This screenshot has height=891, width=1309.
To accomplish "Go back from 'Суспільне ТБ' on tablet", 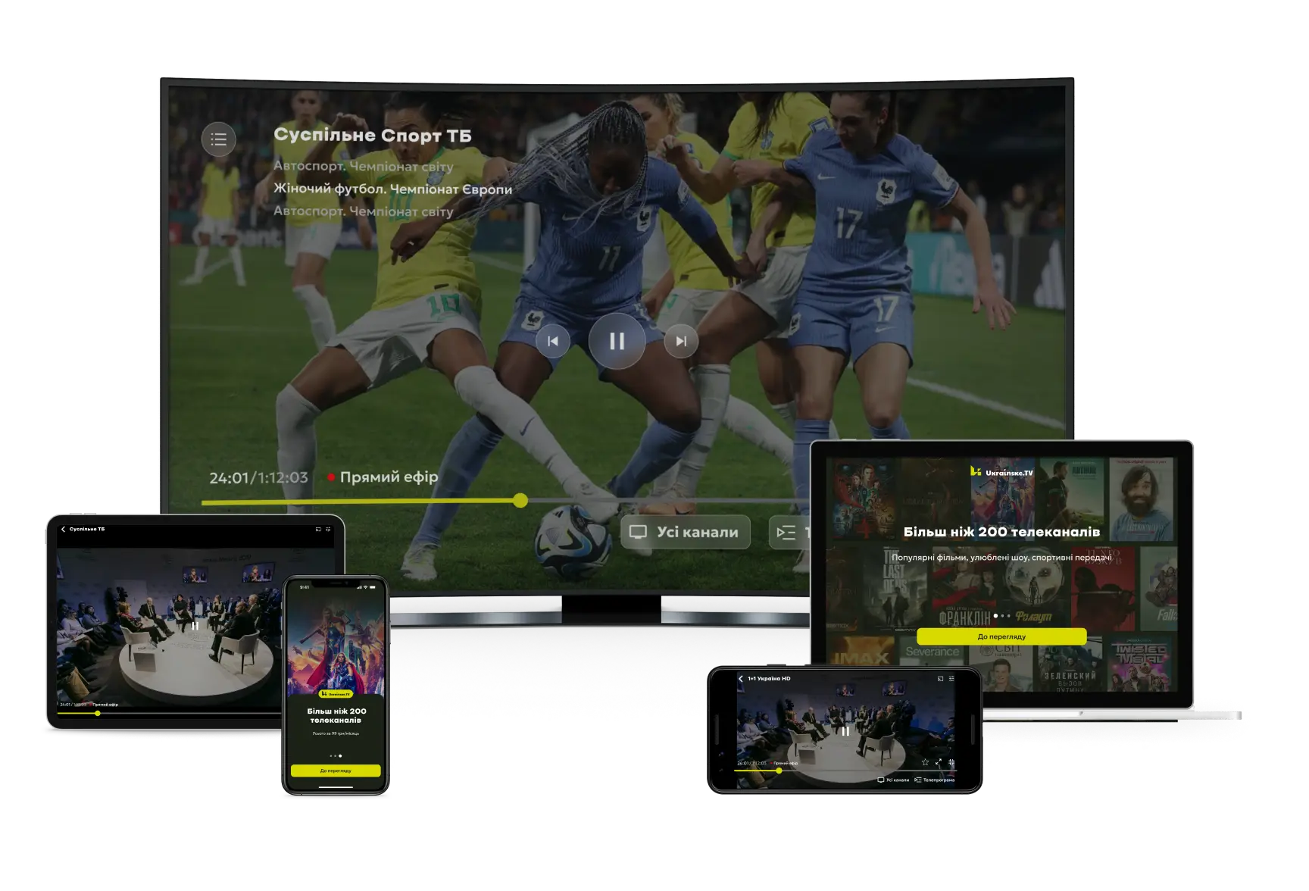I will coord(63,529).
